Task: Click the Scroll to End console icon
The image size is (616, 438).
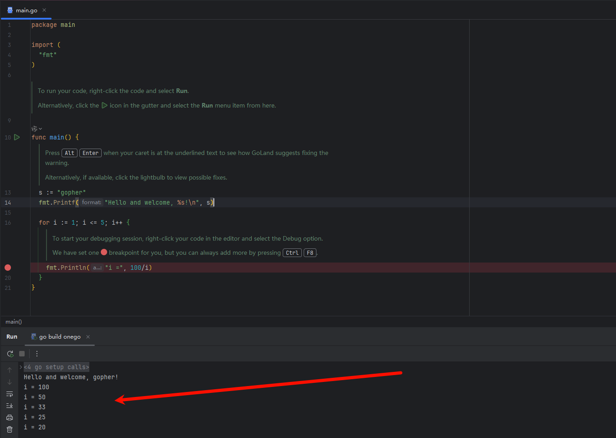Action: point(10,406)
